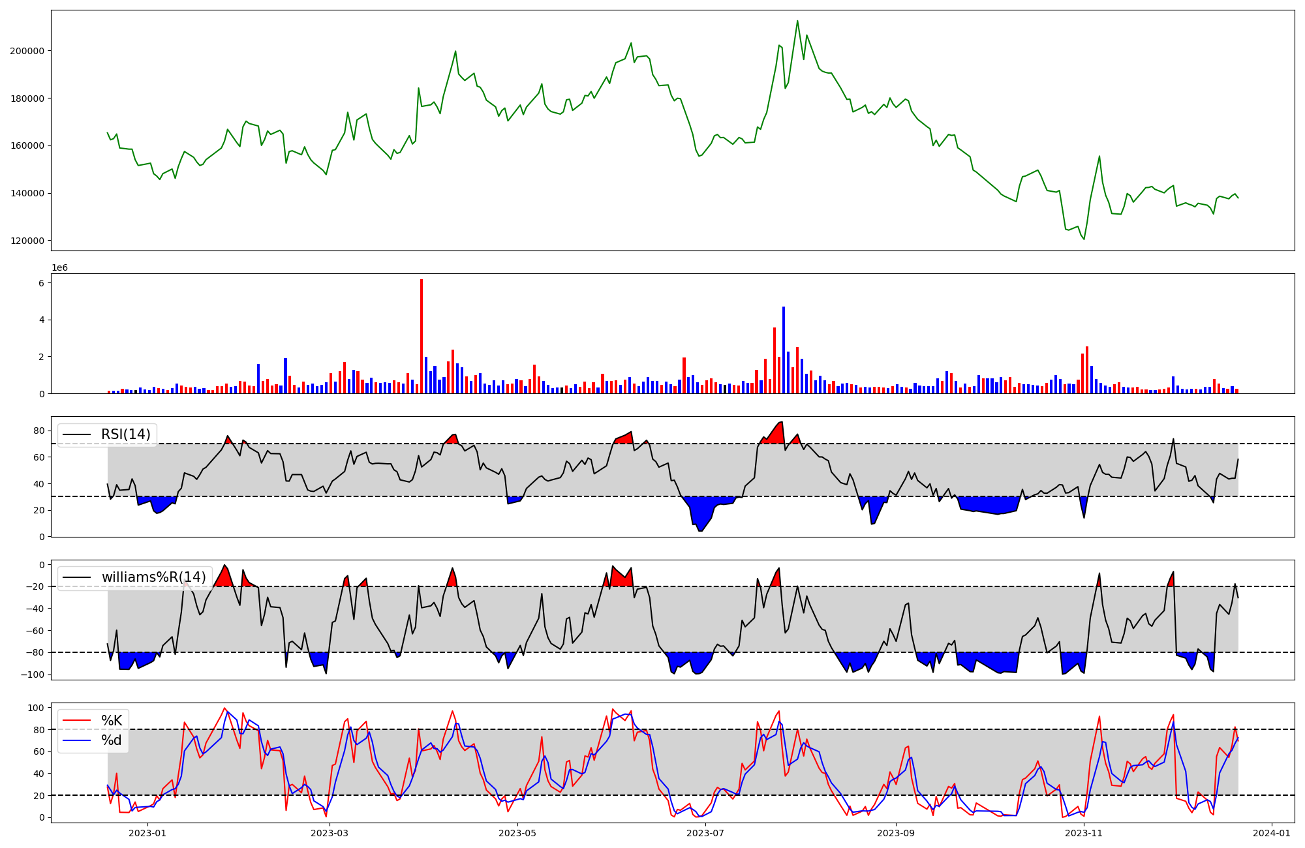The width and height of the screenshot is (1305, 848).
Task: Click the 2023-03 x-axis date label
Action: (x=330, y=833)
